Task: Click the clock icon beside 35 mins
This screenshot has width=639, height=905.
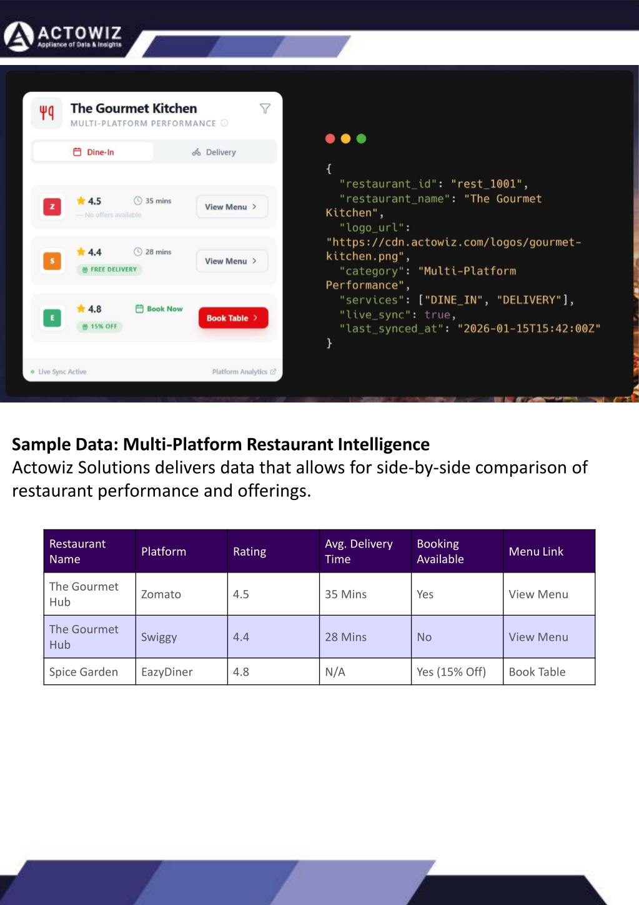Action: [x=138, y=201]
